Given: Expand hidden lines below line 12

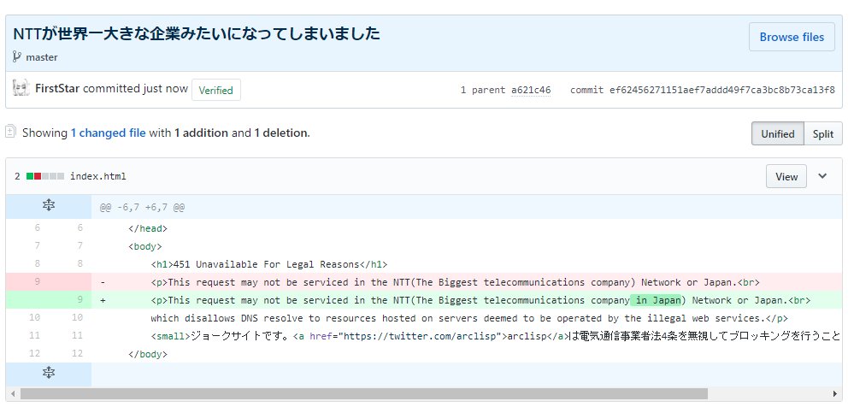Looking at the screenshot, I should (x=49, y=373).
